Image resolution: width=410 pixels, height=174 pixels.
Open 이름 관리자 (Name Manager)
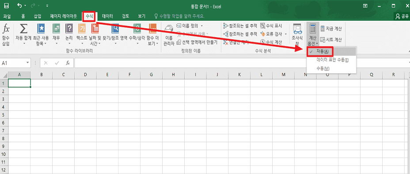(169, 35)
